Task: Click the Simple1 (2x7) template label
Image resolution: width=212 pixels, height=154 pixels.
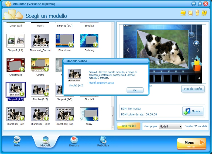Action: [65, 25]
